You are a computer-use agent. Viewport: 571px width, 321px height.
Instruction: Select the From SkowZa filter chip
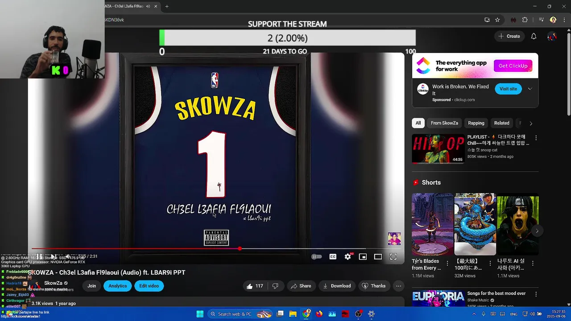tap(444, 123)
